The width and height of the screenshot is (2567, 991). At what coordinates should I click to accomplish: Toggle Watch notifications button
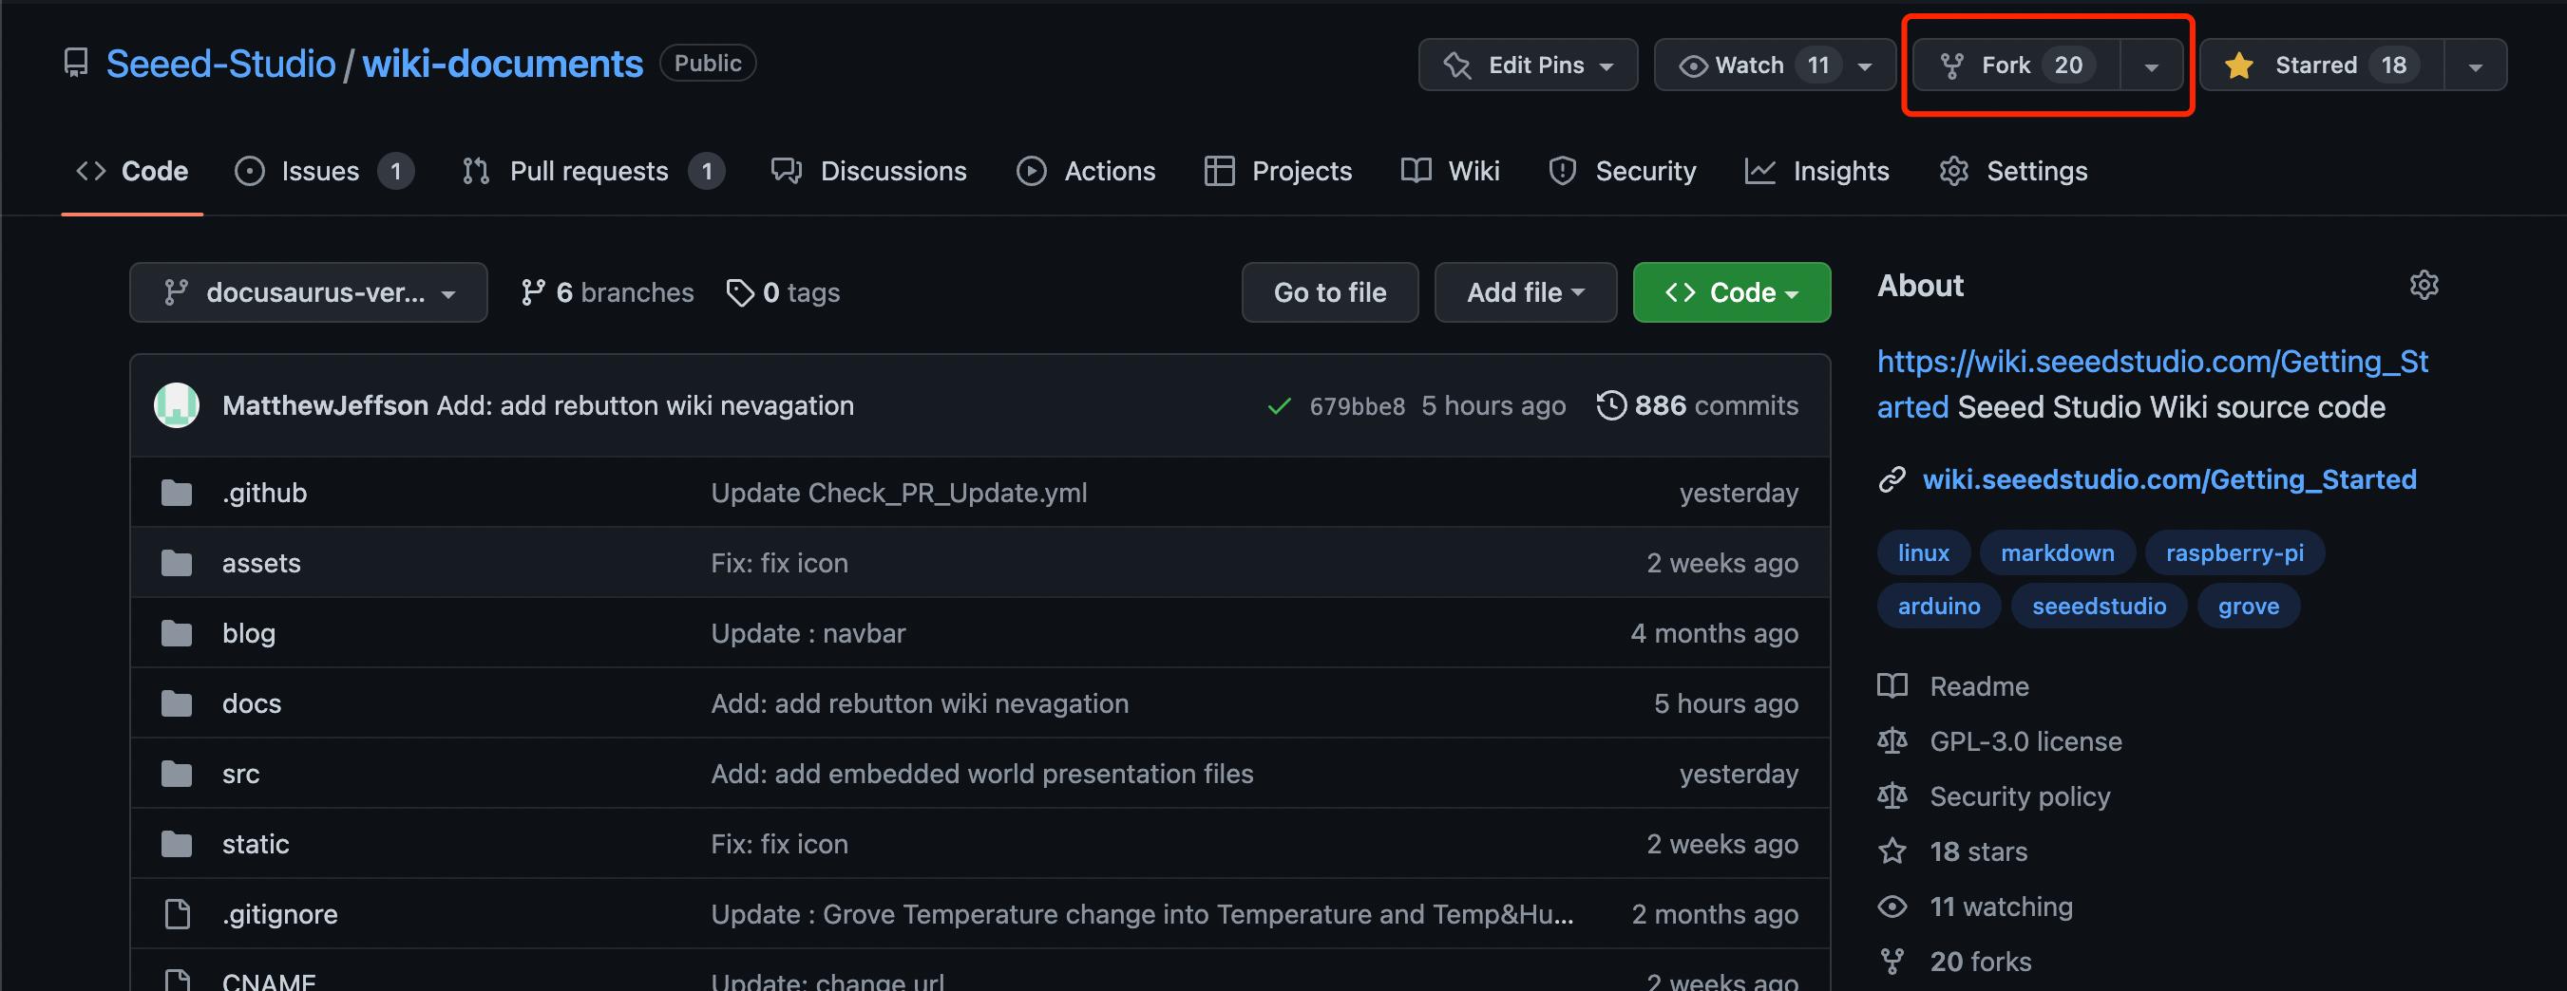tap(1749, 65)
